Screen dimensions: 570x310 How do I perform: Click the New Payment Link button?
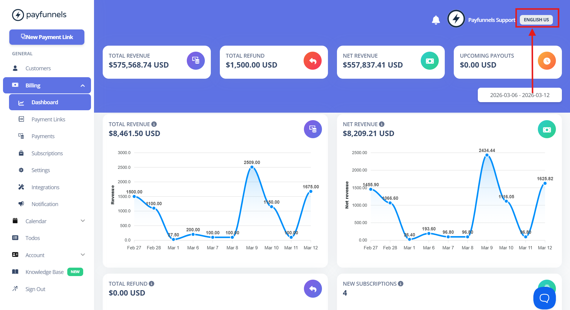(47, 37)
